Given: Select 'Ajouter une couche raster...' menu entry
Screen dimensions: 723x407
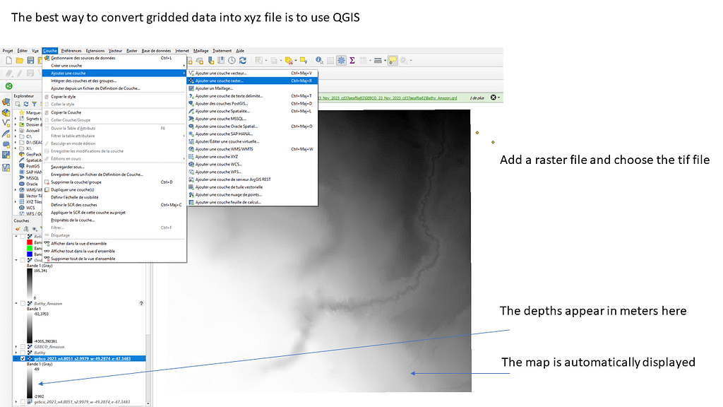Looking at the screenshot, I should tap(220, 81).
